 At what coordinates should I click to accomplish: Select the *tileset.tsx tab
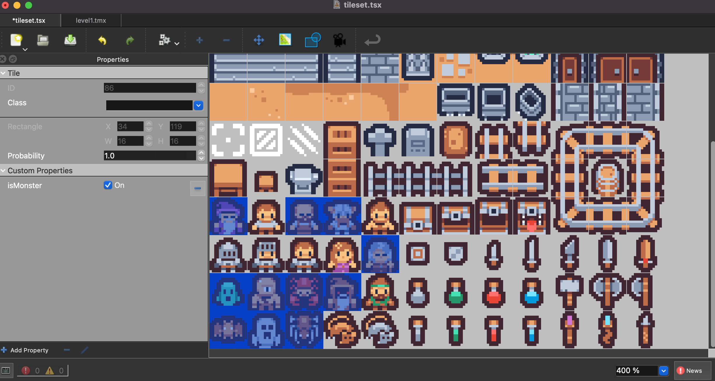[29, 20]
